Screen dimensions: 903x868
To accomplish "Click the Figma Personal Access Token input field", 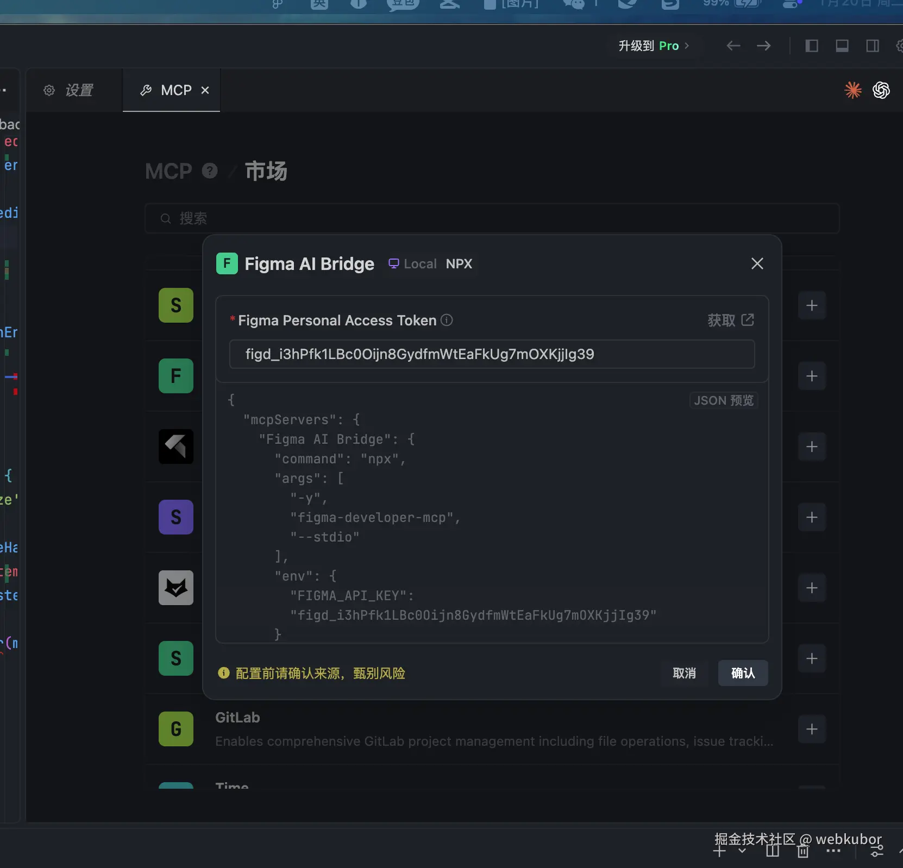I will coord(492,354).
